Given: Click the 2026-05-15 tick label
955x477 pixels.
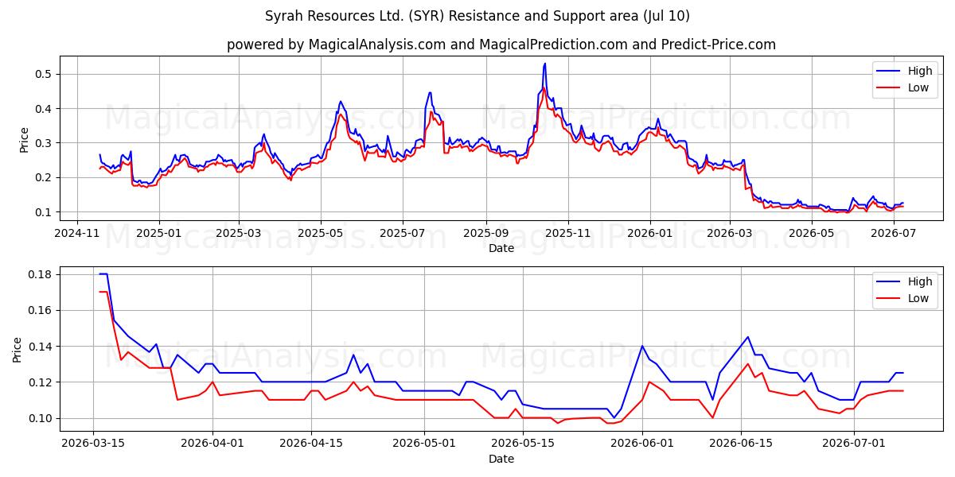Looking at the screenshot, I should 522,444.
